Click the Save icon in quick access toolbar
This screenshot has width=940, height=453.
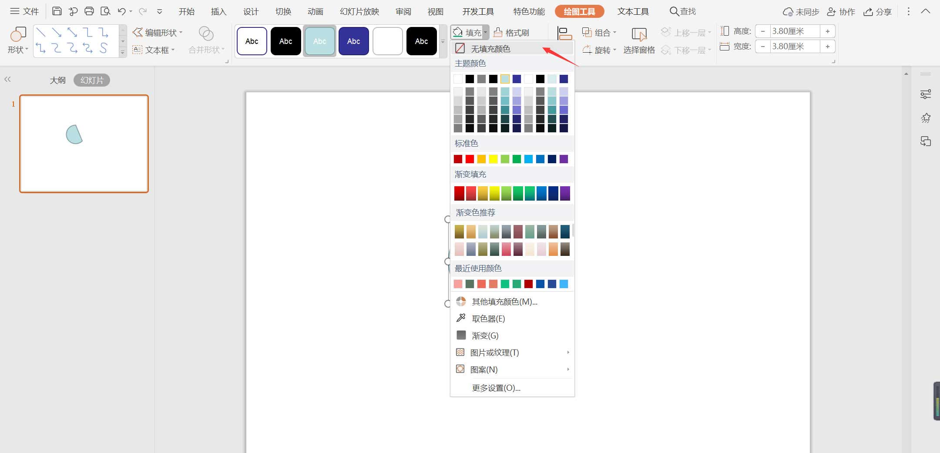tap(57, 11)
